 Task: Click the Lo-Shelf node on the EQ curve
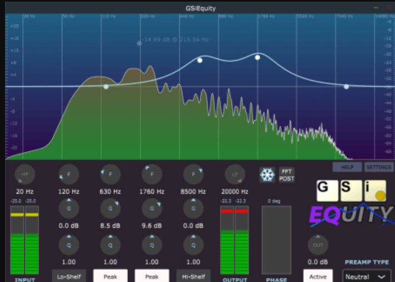click(106, 87)
